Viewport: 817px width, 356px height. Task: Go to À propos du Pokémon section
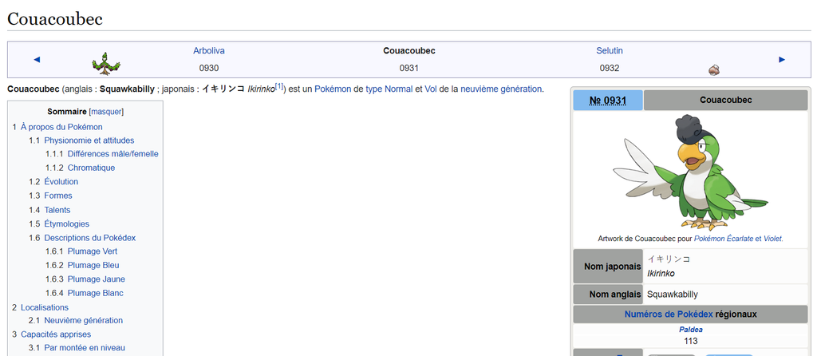[61, 127]
